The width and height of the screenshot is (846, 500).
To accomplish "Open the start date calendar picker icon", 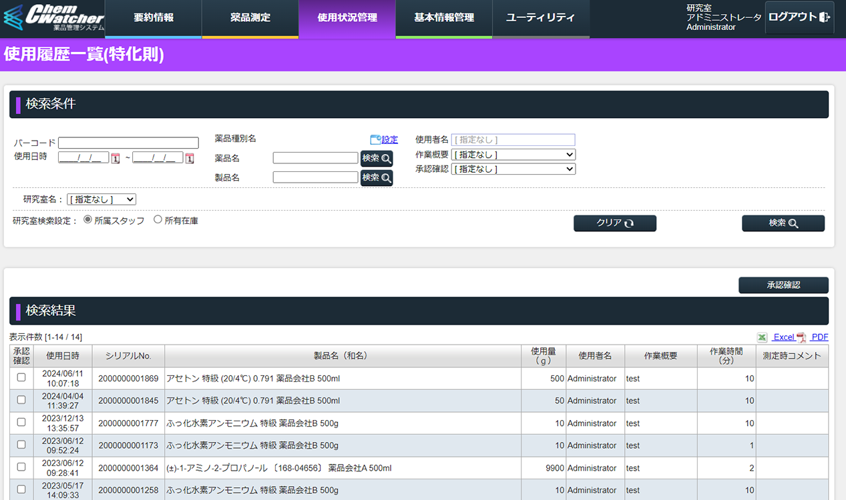I will [x=116, y=158].
